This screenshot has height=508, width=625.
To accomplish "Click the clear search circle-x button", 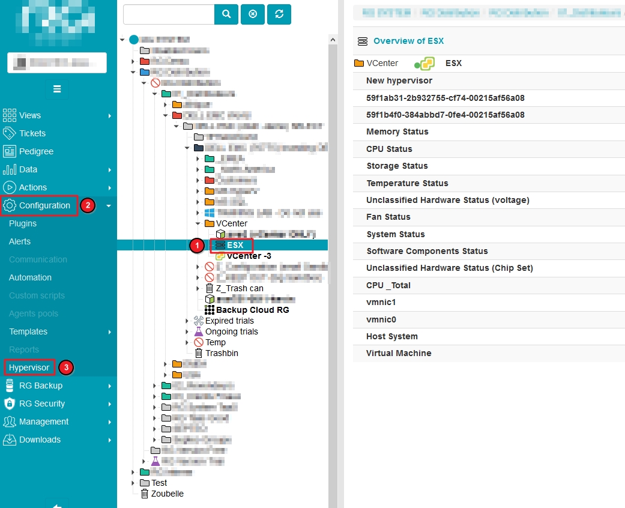I will (x=253, y=14).
